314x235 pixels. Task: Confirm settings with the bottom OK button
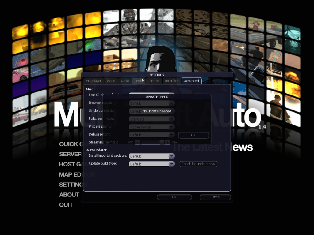point(174,197)
